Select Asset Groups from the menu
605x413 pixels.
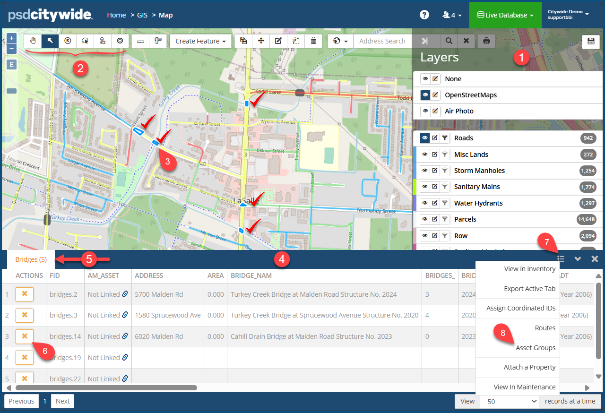click(535, 348)
